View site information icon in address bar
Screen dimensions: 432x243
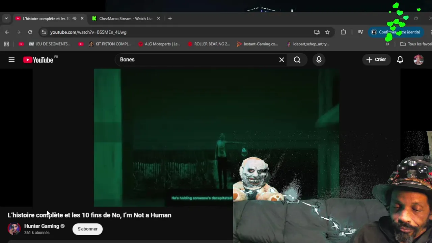[x=44, y=32]
